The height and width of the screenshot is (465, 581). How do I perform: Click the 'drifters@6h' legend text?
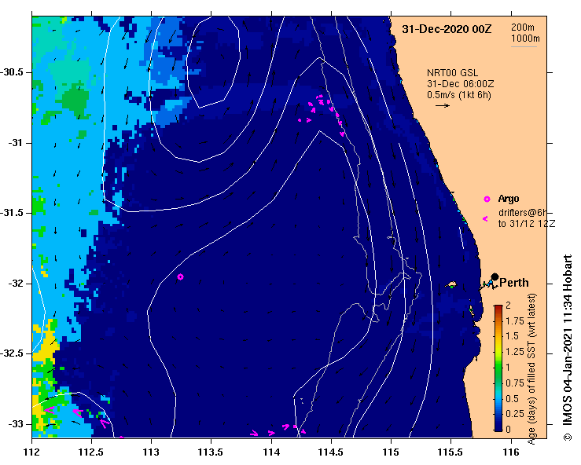[x=523, y=213]
